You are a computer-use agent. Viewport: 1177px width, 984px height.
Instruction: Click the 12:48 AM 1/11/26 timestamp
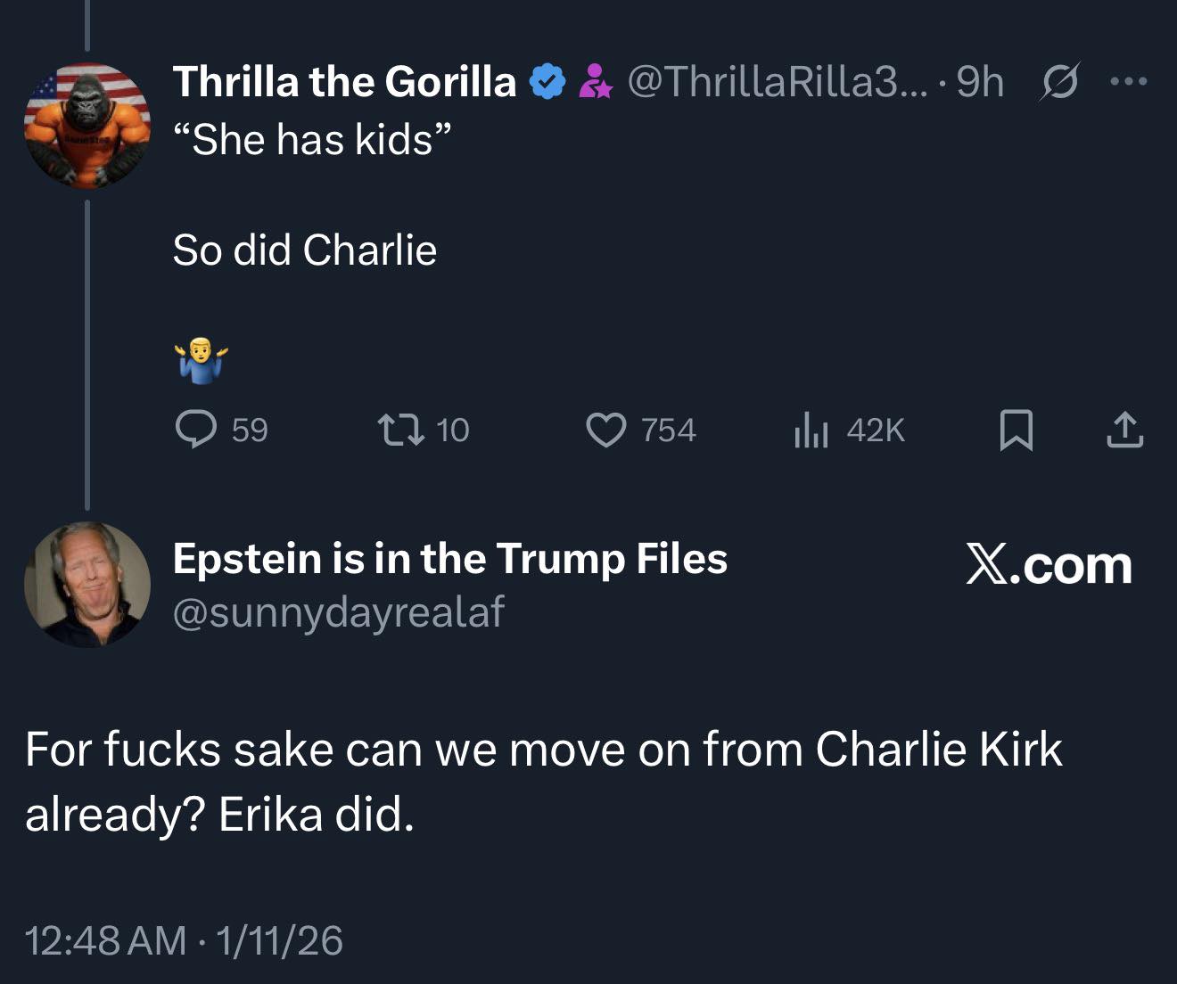184,941
